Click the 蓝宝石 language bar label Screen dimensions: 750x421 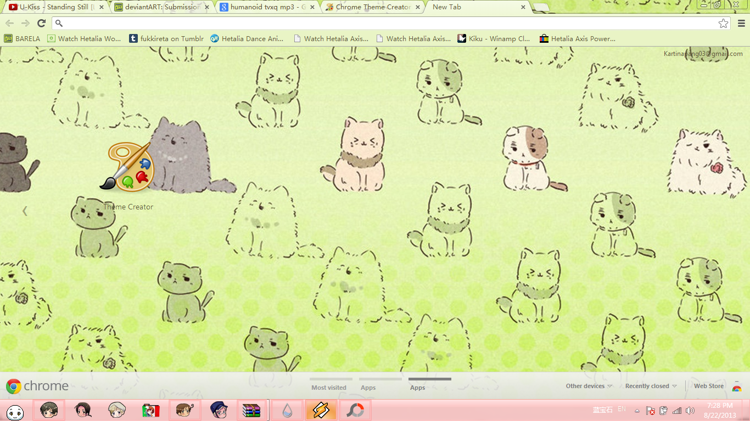pos(602,410)
